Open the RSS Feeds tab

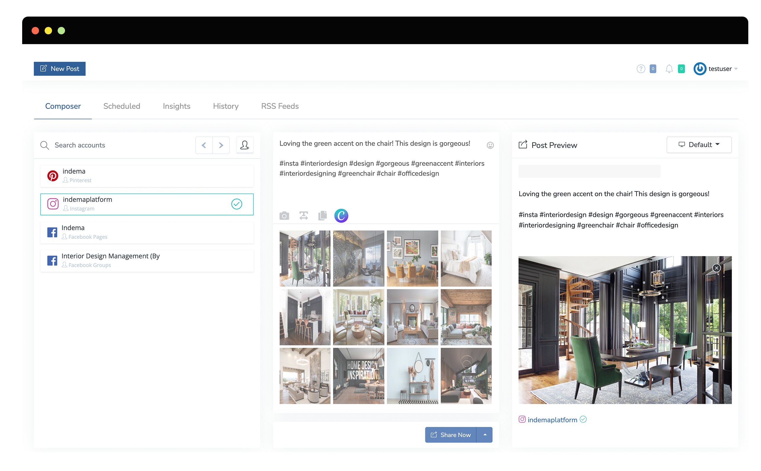(280, 106)
